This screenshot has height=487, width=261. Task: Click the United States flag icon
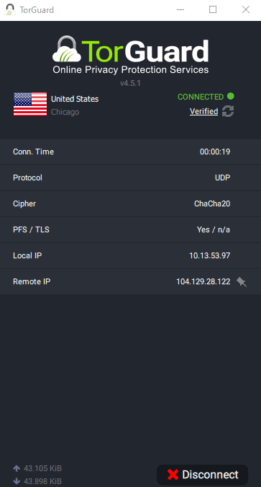tap(30, 105)
